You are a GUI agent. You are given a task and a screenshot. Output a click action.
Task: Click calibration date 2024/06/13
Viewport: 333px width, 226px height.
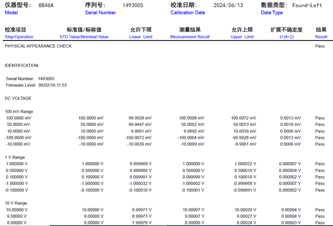228,5
